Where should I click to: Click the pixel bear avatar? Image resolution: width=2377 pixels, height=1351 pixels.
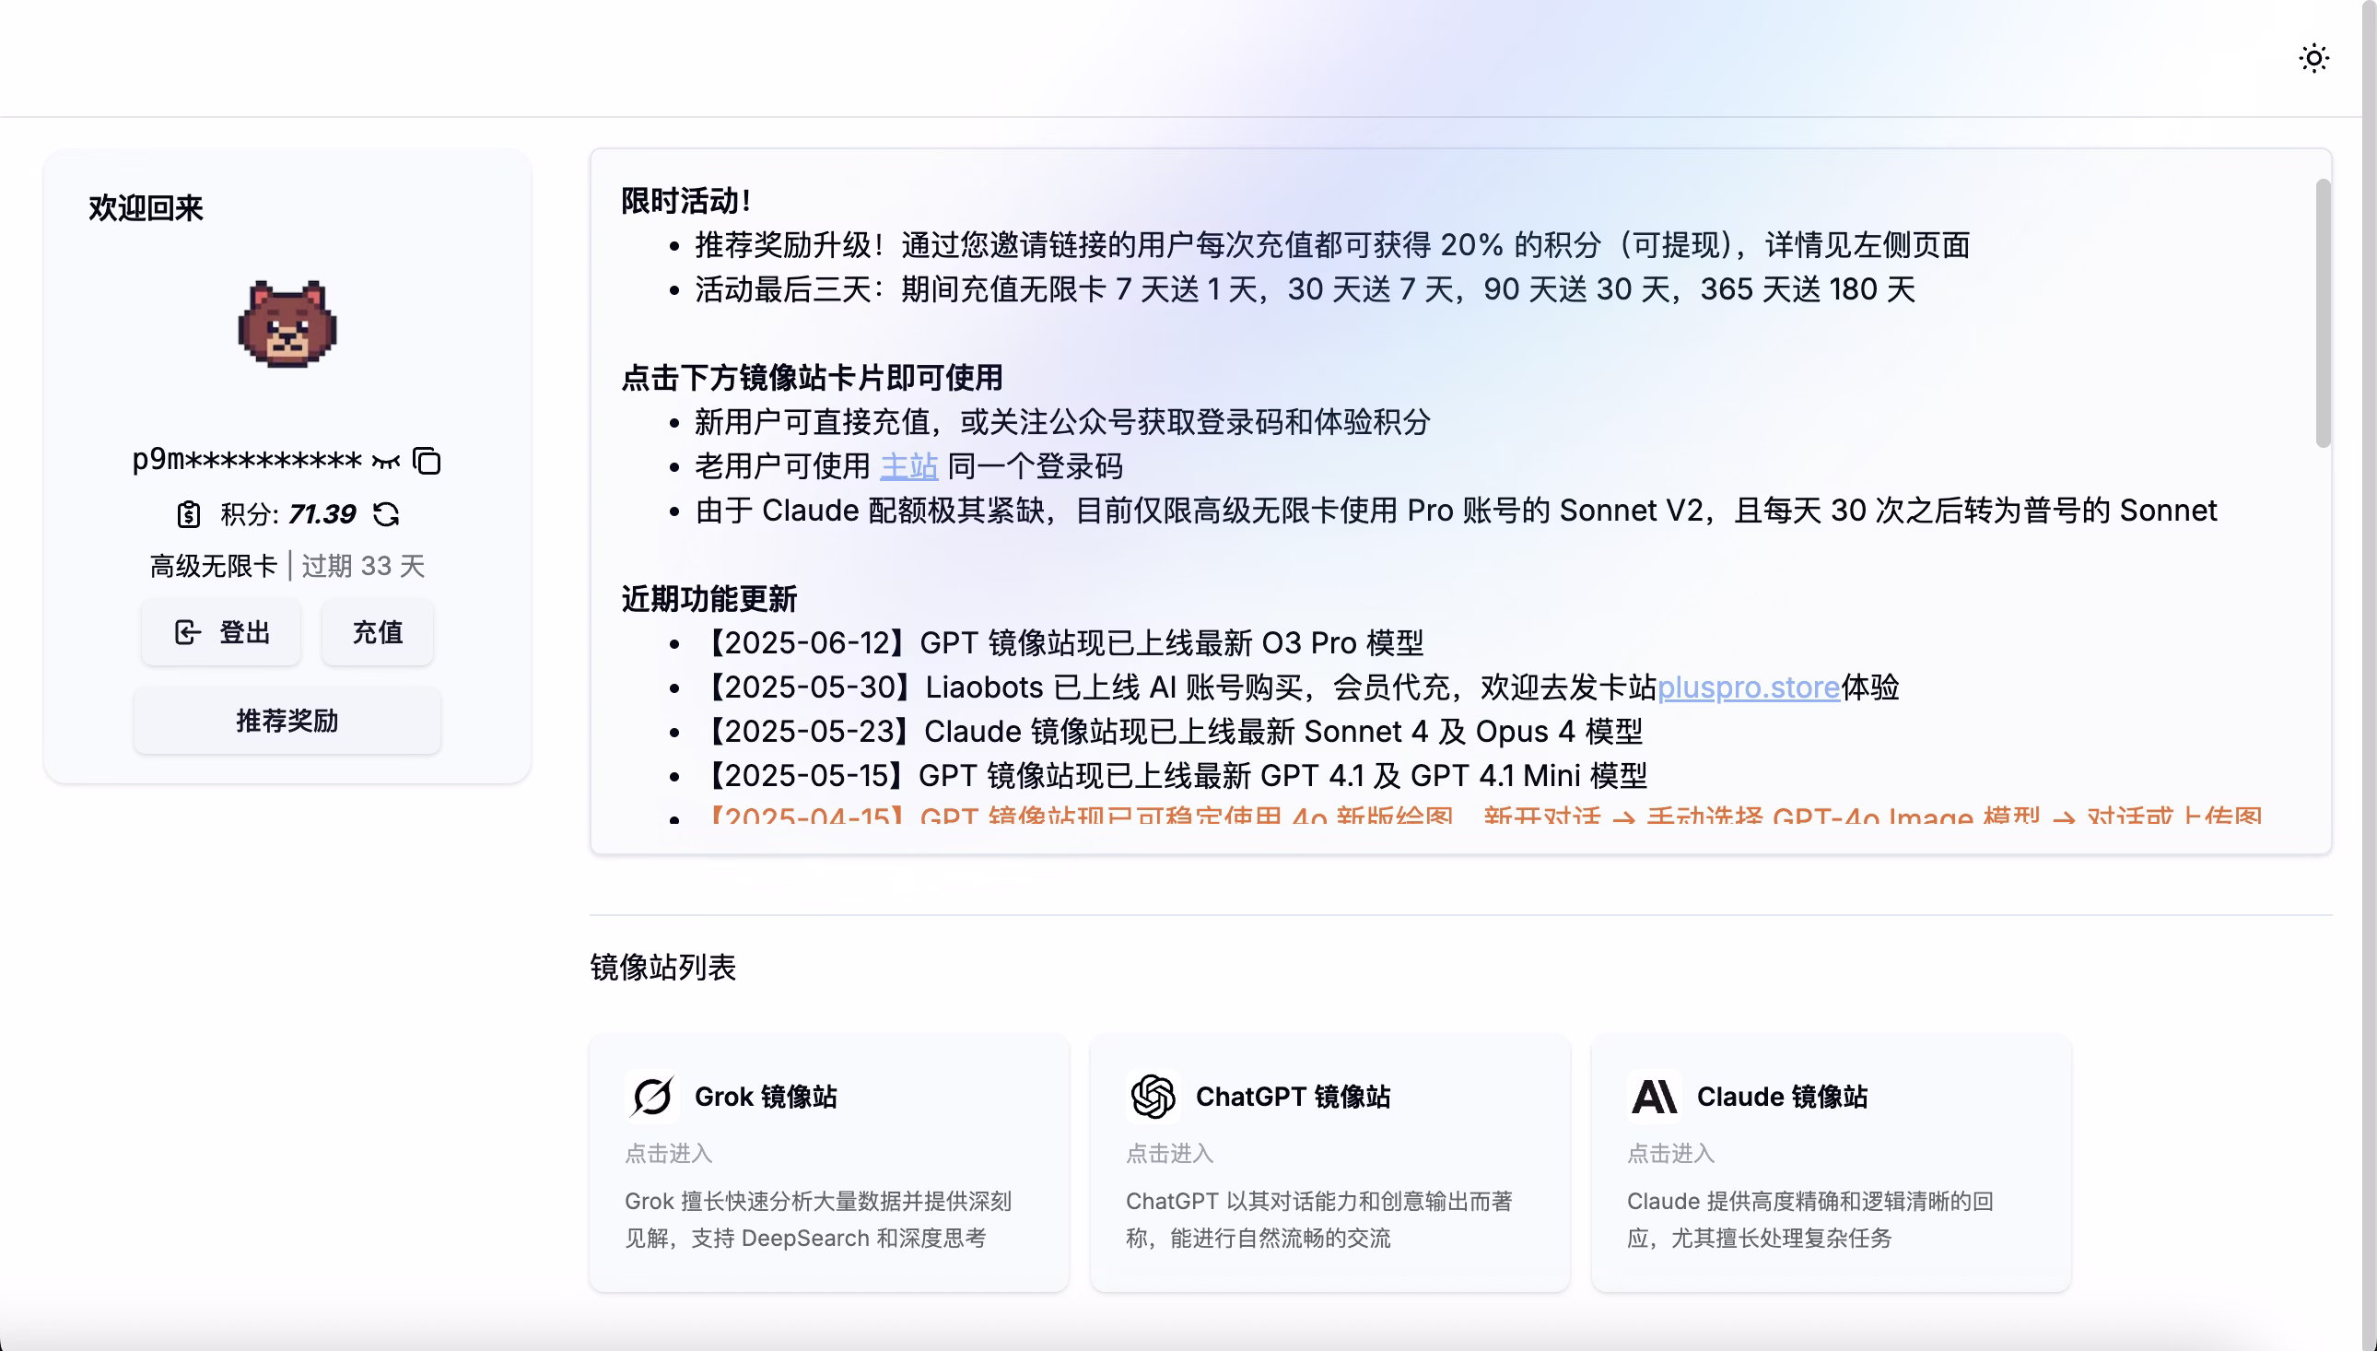point(287,323)
